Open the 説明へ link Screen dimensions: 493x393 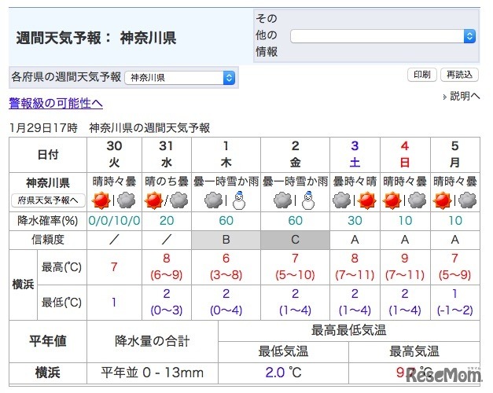pos(465,96)
